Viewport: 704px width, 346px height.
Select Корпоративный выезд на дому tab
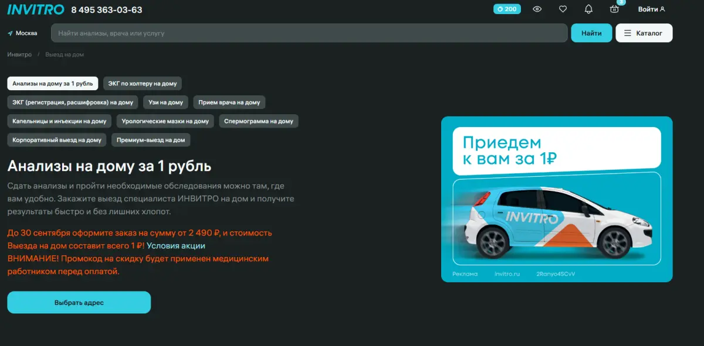click(x=57, y=140)
